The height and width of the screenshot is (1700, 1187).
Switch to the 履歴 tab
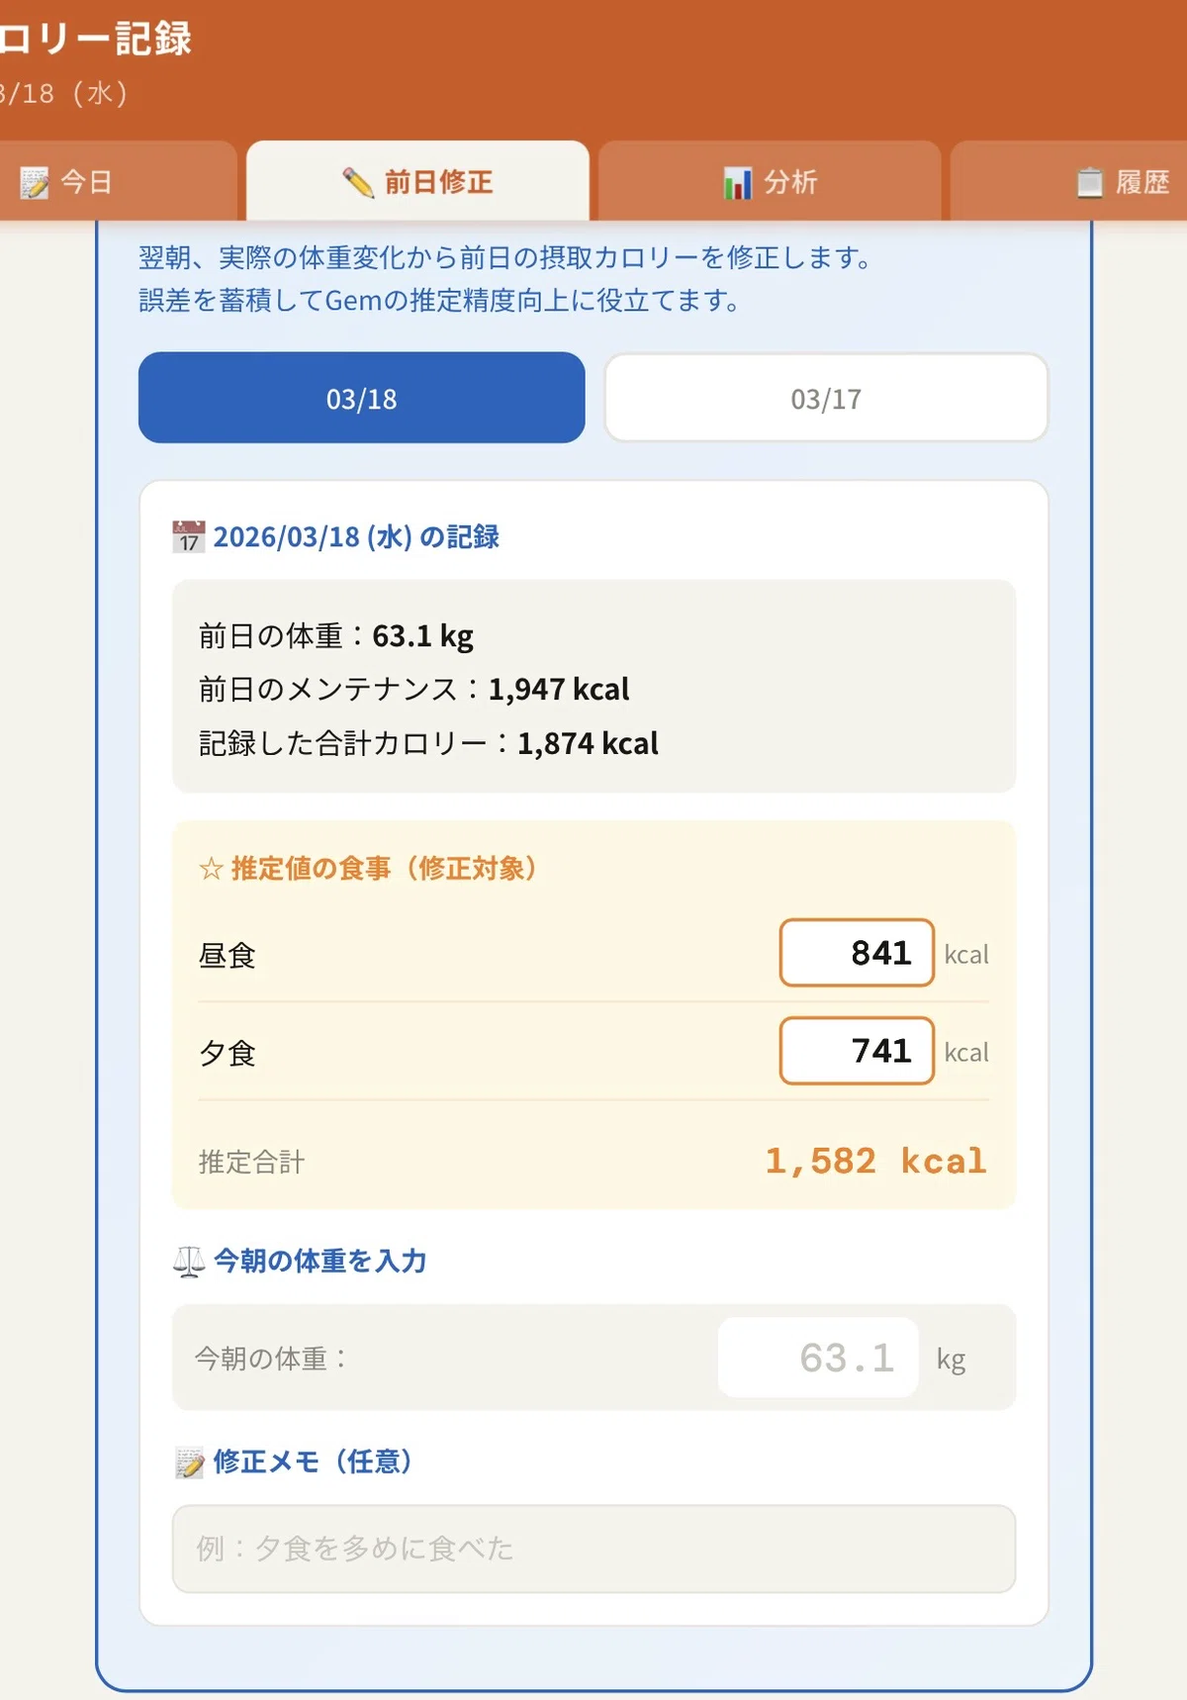(1068, 181)
